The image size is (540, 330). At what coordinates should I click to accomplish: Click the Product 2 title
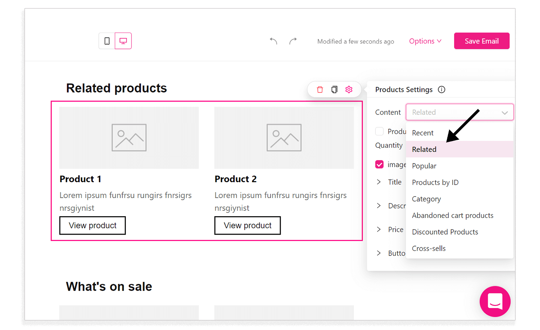(x=236, y=179)
